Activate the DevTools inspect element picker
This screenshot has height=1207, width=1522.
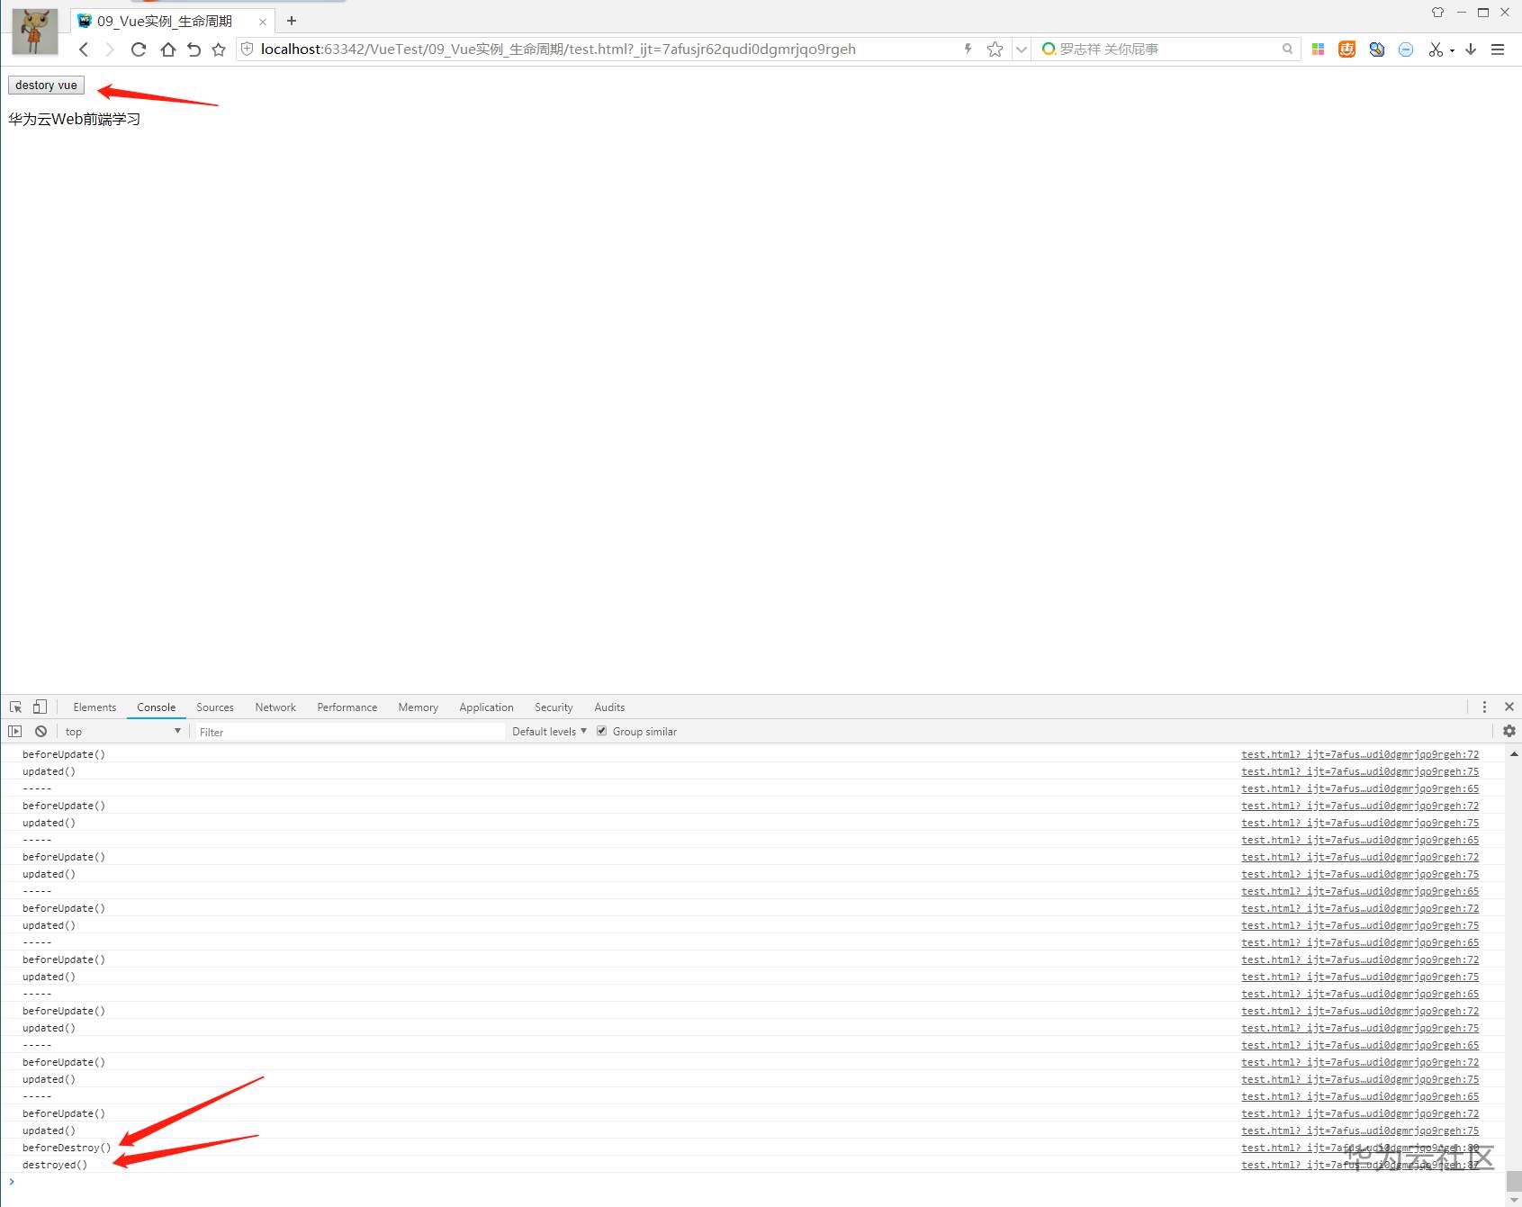pos(16,707)
